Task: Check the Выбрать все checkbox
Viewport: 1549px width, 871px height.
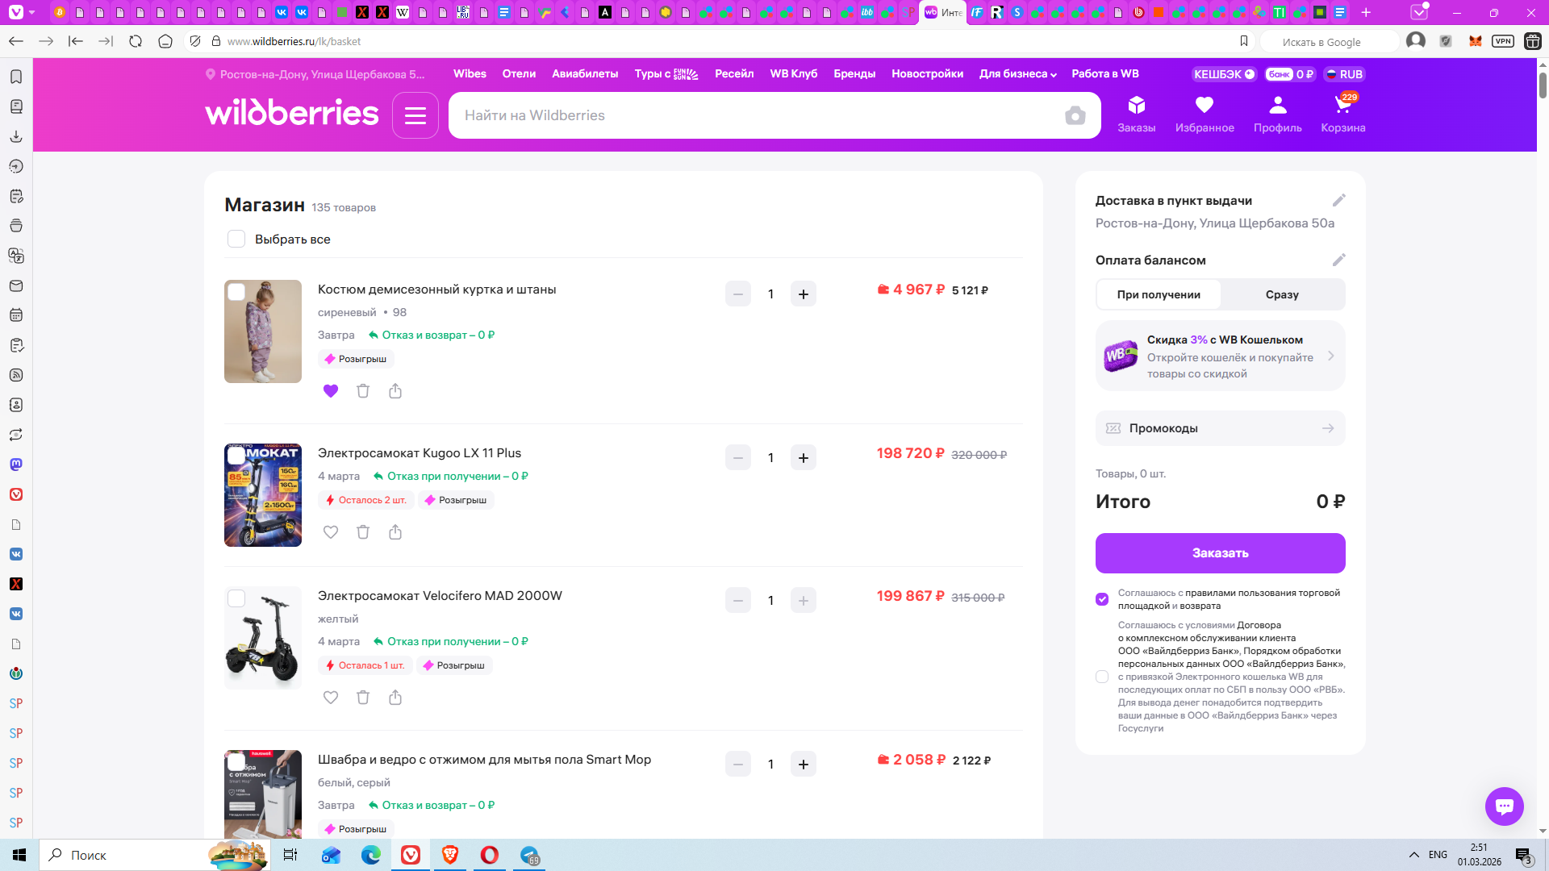Action: (236, 239)
